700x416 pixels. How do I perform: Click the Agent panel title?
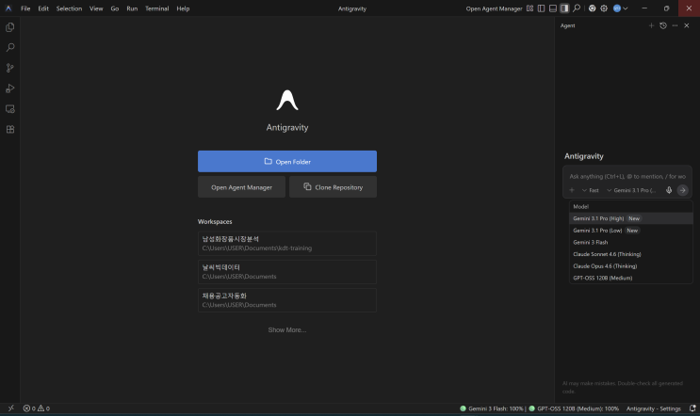coord(567,25)
